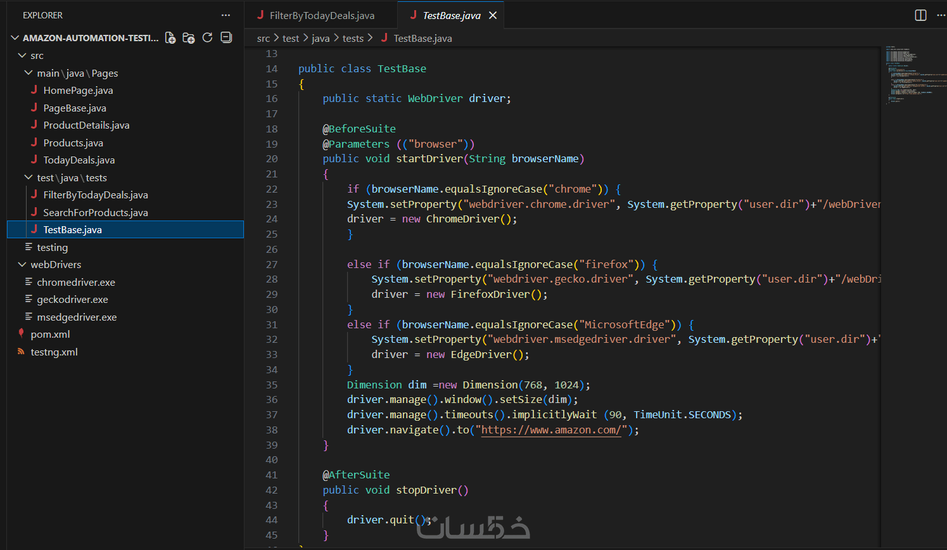The image size is (947, 550).
Task: Click the amazon.com URL link in code
Action: 551,430
